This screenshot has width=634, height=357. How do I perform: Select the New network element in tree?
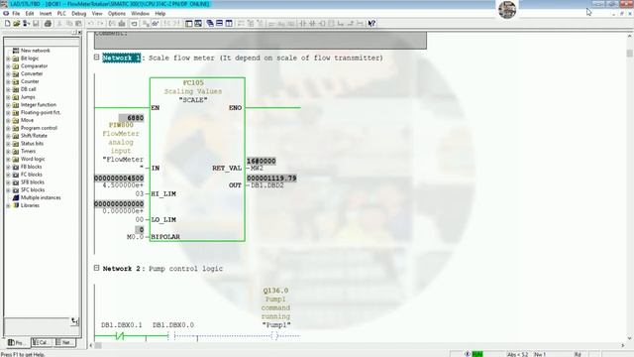[x=36, y=51]
